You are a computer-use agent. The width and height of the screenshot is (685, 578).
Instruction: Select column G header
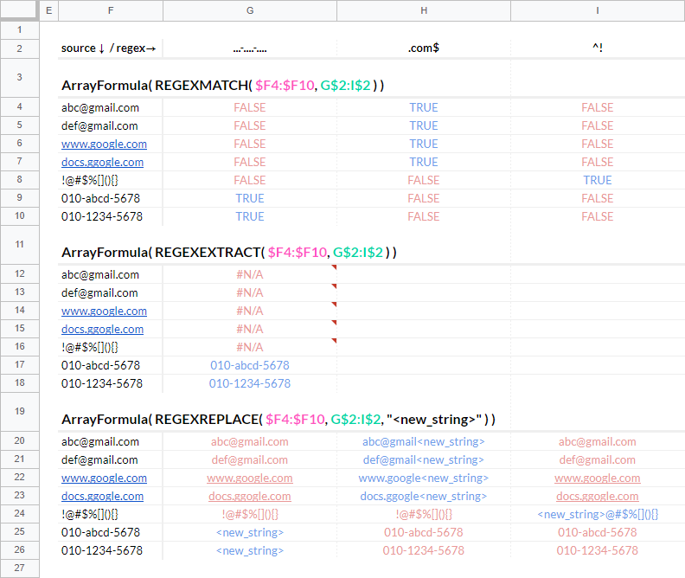pos(250,10)
